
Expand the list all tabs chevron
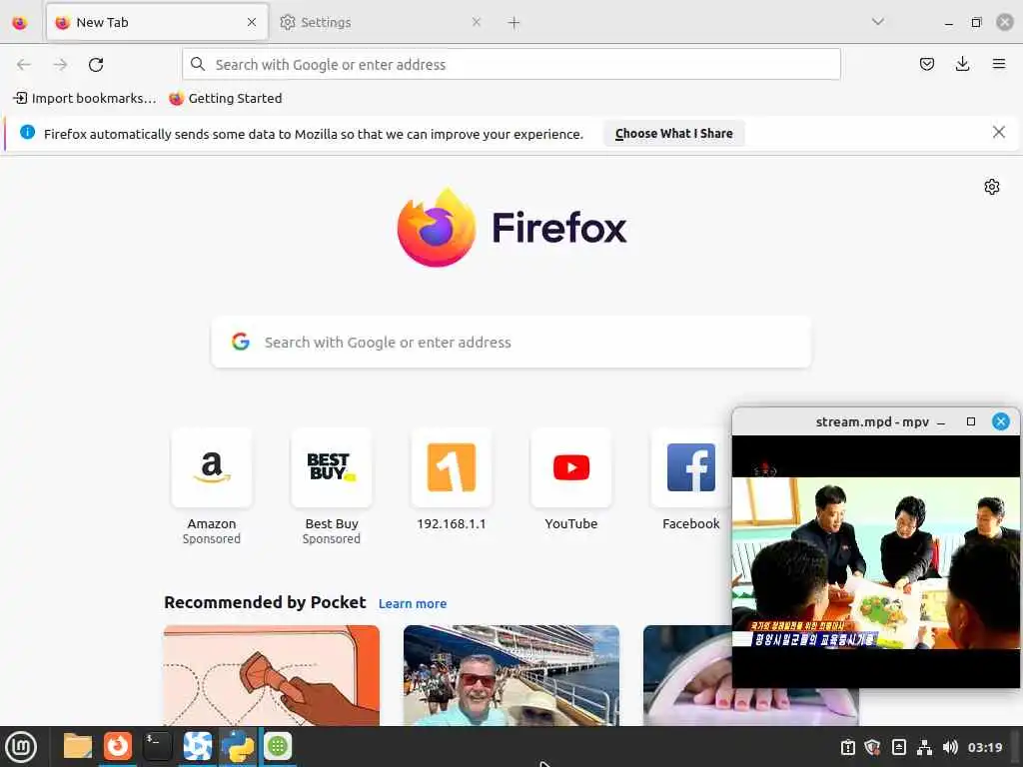click(x=877, y=22)
